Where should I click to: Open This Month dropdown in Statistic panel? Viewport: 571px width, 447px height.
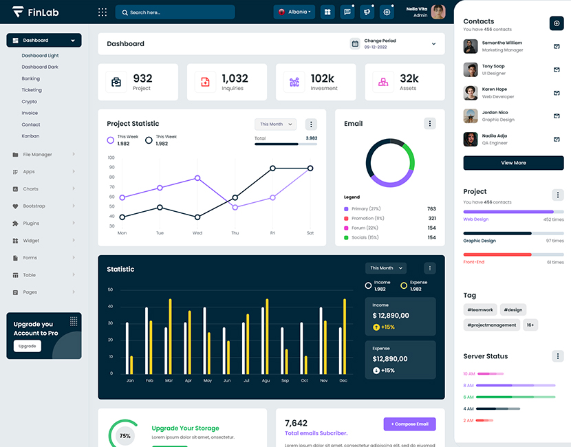coord(385,268)
